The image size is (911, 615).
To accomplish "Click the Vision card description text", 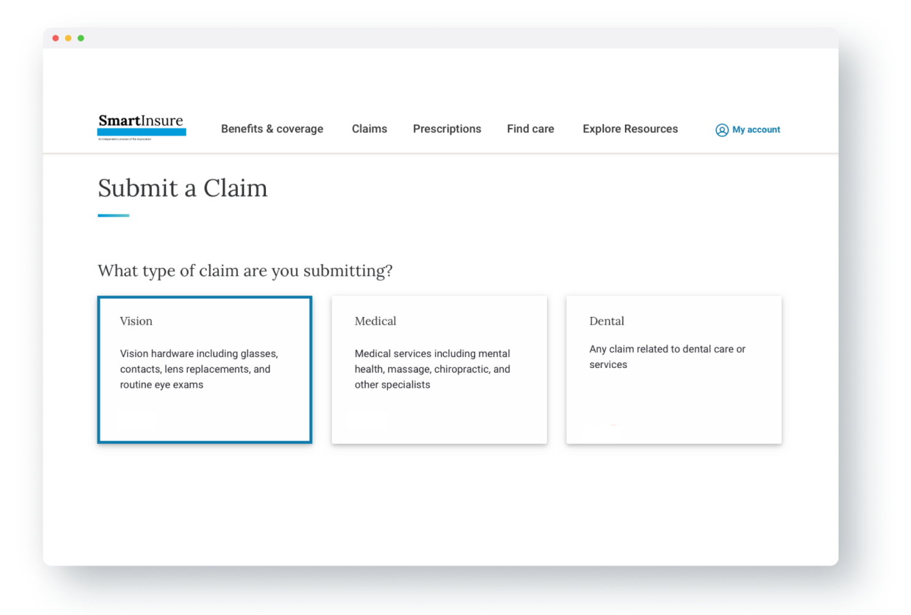I will pyautogui.click(x=198, y=369).
